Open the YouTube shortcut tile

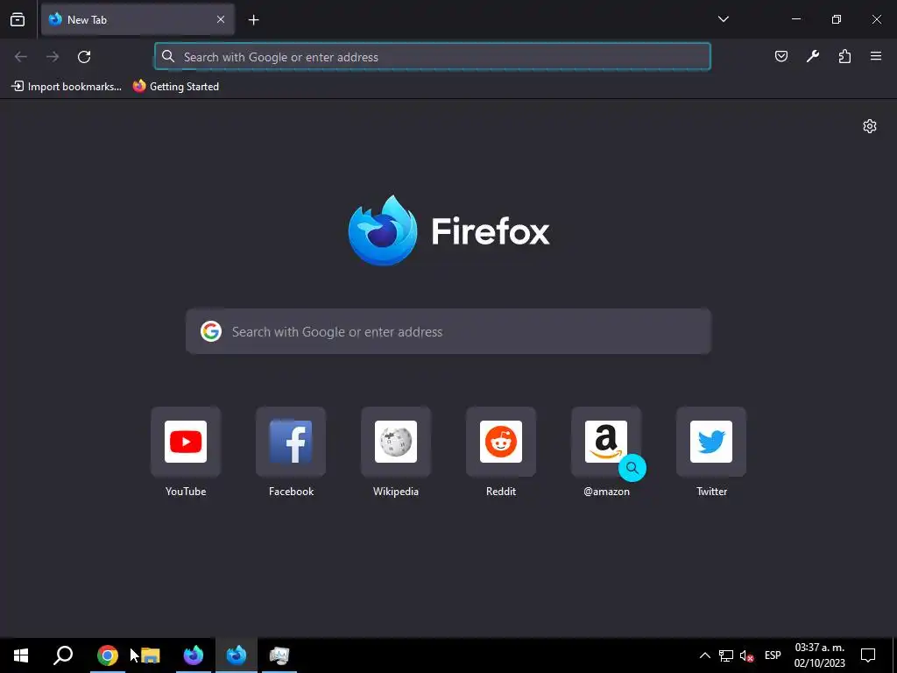pyautogui.click(x=186, y=442)
